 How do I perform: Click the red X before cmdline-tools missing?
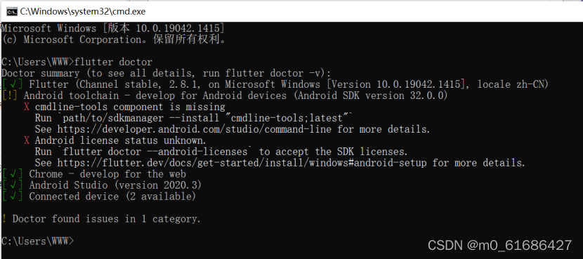coord(27,107)
